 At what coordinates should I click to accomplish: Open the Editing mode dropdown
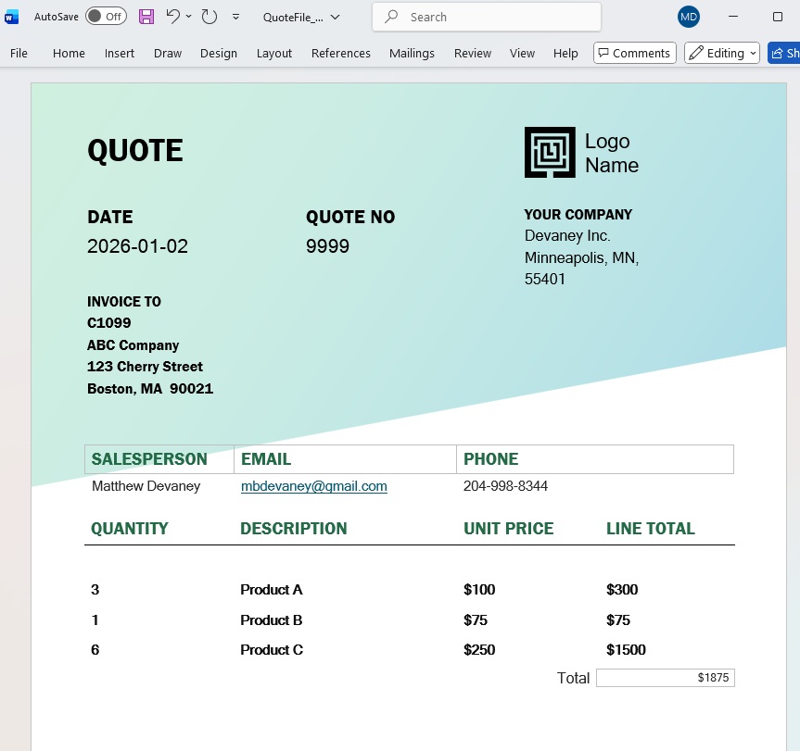coord(722,54)
